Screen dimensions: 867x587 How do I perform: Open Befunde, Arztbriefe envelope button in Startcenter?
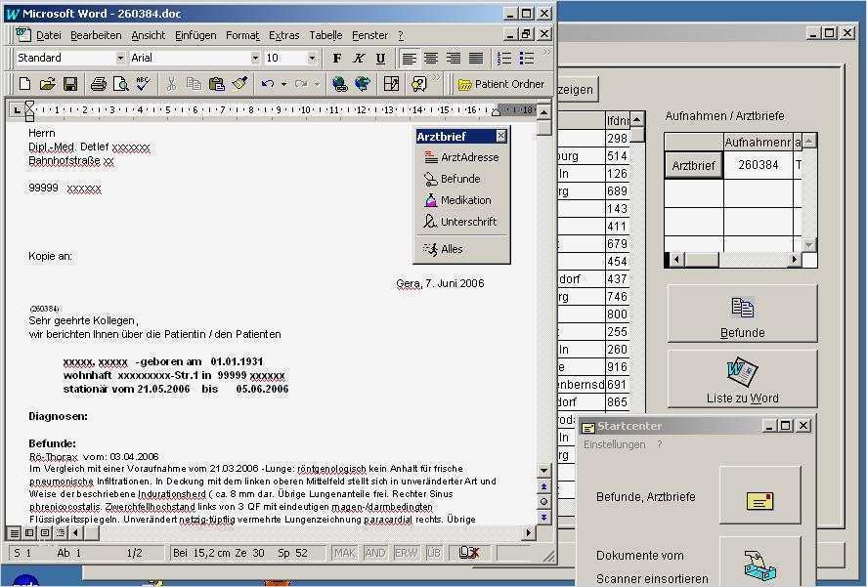click(x=759, y=495)
